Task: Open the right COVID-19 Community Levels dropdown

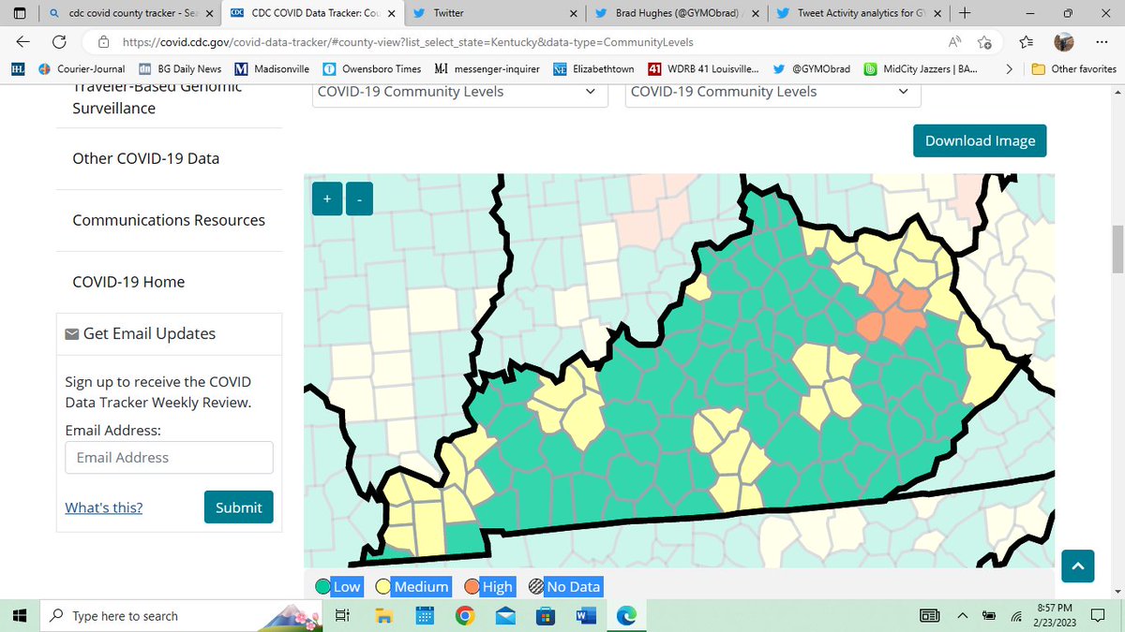Action: coord(772,92)
